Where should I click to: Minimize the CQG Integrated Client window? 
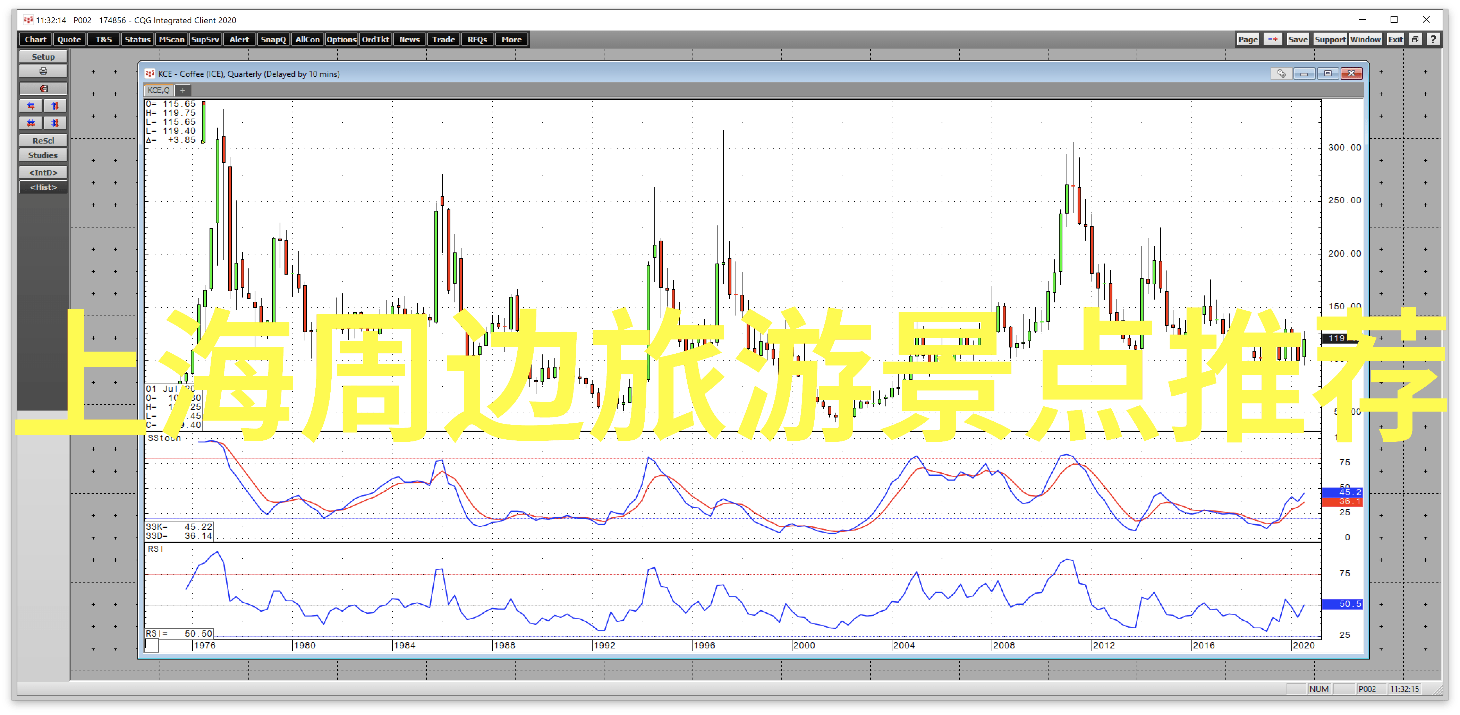[1363, 20]
